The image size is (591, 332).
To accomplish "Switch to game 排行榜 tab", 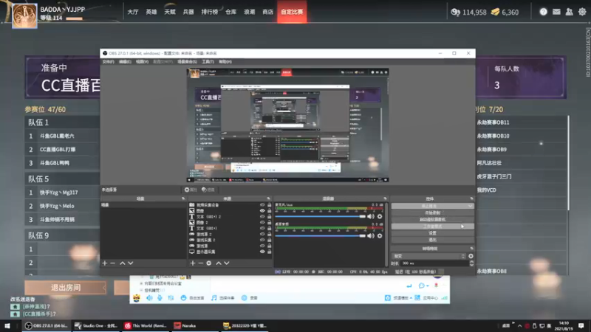I will click(210, 12).
